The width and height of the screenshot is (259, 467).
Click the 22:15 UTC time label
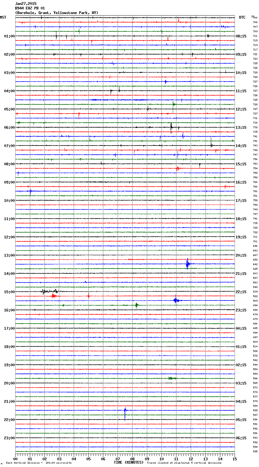click(x=241, y=292)
